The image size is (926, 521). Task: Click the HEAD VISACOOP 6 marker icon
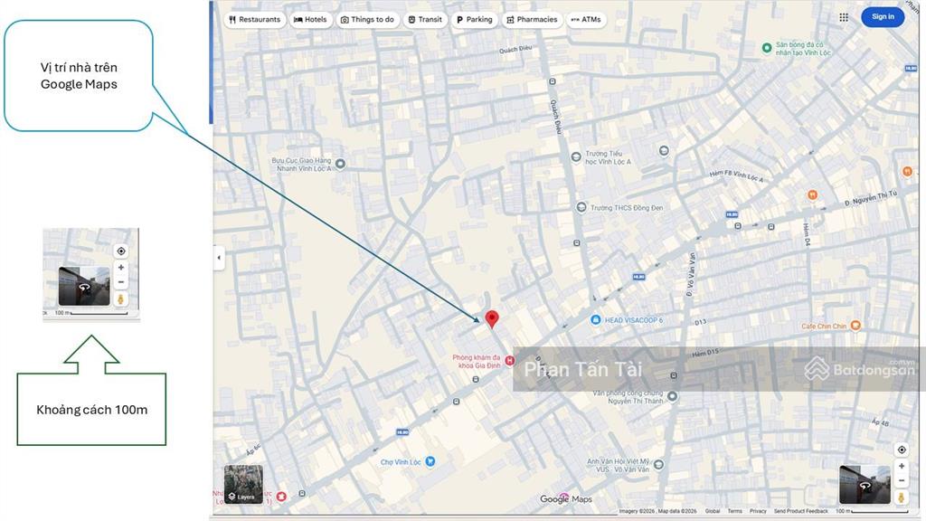coord(595,320)
